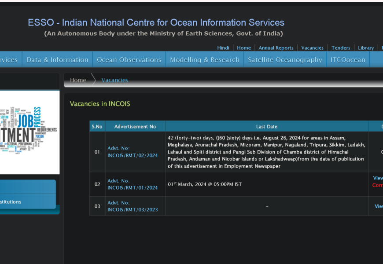The height and width of the screenshot is (264, 383).
Task: Click the Ministry of Earth Sciences subtitle
Action: (x=164, y=33)
